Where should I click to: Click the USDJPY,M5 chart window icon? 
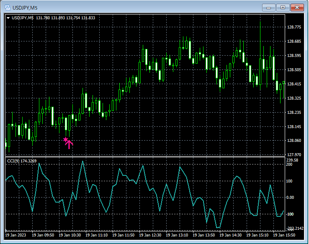point(8,8)
